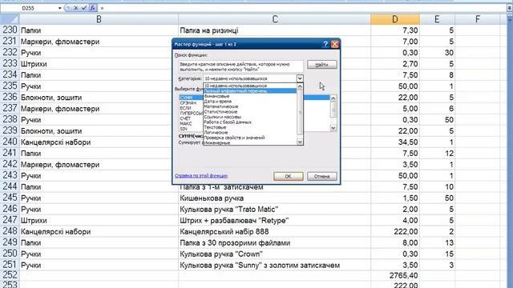Choose 'Работа с базой данных' category
The image size is (513, 288).
pyautogui.click(x=249, y=122)
